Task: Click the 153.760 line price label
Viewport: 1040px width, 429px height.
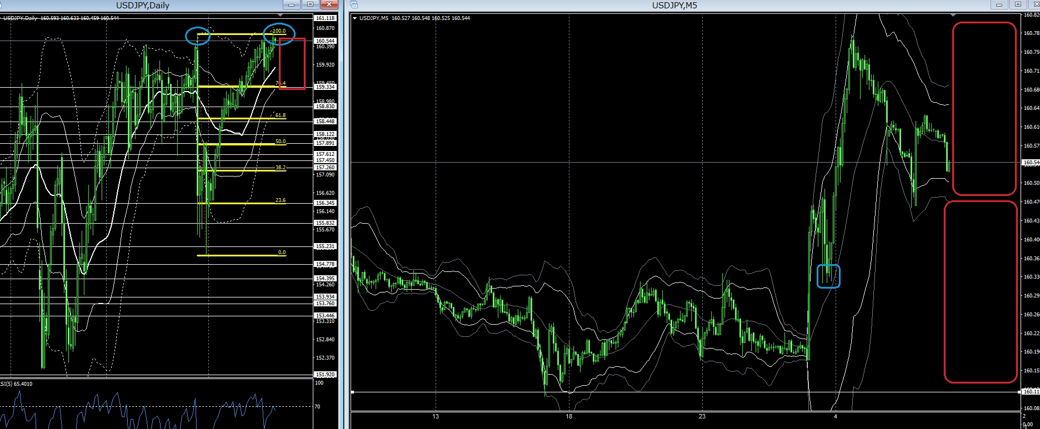Action: click(325, 304)
